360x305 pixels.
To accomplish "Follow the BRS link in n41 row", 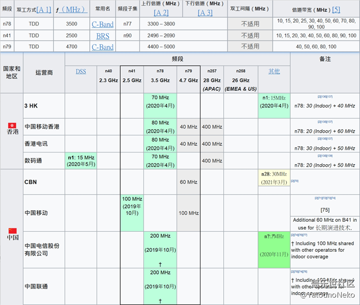I will [x=102, y=36].
